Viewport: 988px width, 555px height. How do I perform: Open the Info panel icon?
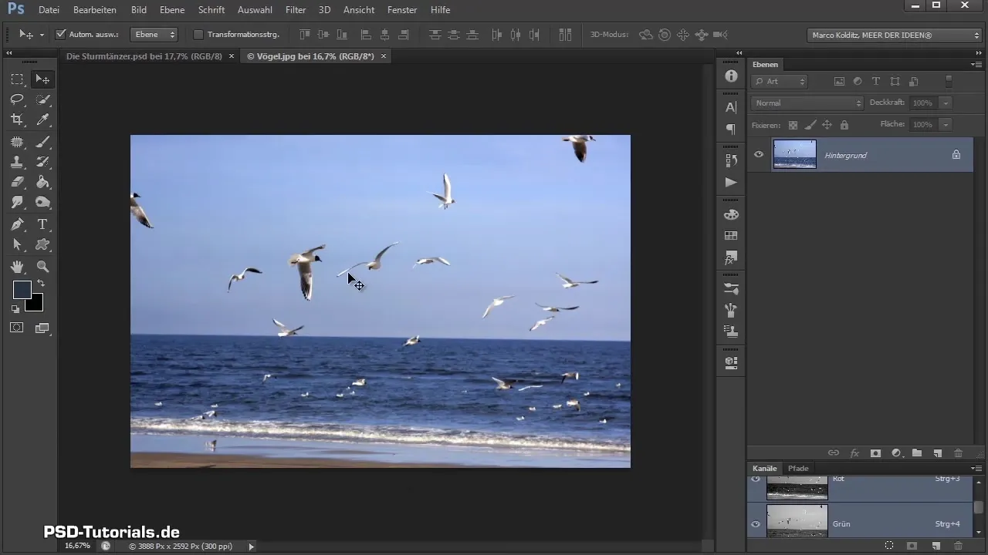(x=731, y=76)
